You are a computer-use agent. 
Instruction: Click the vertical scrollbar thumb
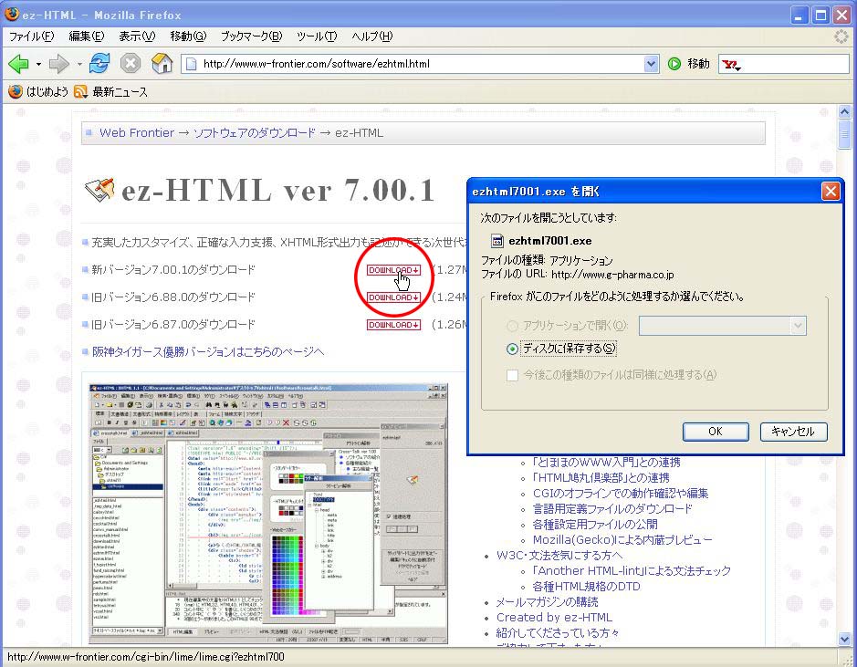pos(844,133)
